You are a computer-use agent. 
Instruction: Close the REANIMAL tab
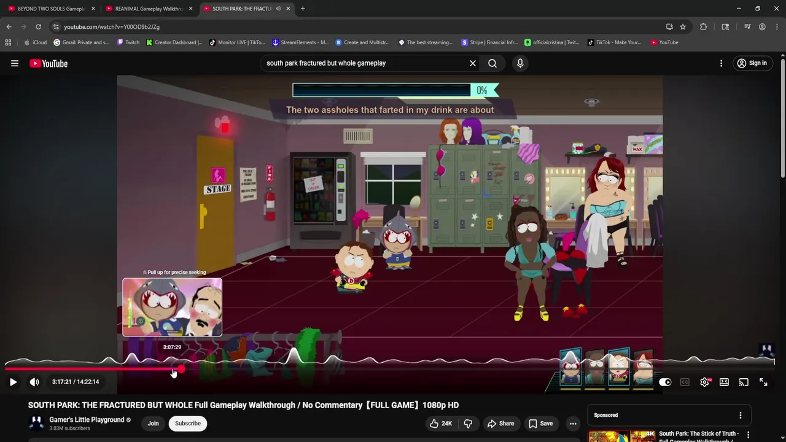point(190,9)
